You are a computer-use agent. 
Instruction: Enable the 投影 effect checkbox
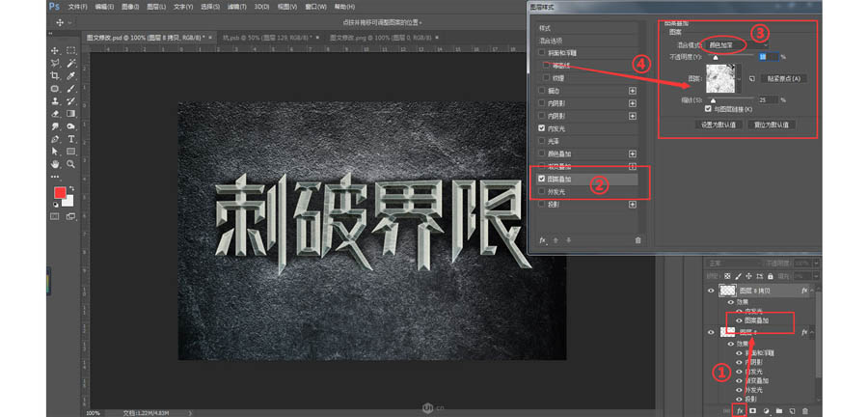(x=541, y=205)
